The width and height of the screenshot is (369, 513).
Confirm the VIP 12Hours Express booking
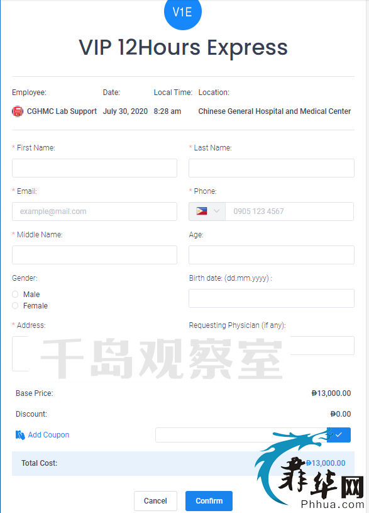pos(209,501)
